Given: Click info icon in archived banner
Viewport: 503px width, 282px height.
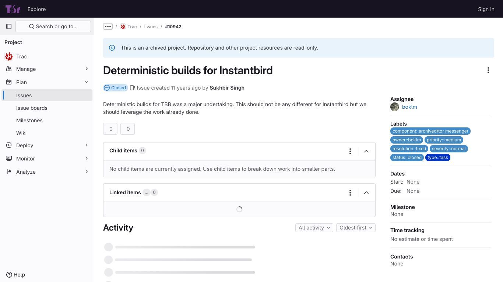Looking at the screenshot, I should (x=112, y=48).
